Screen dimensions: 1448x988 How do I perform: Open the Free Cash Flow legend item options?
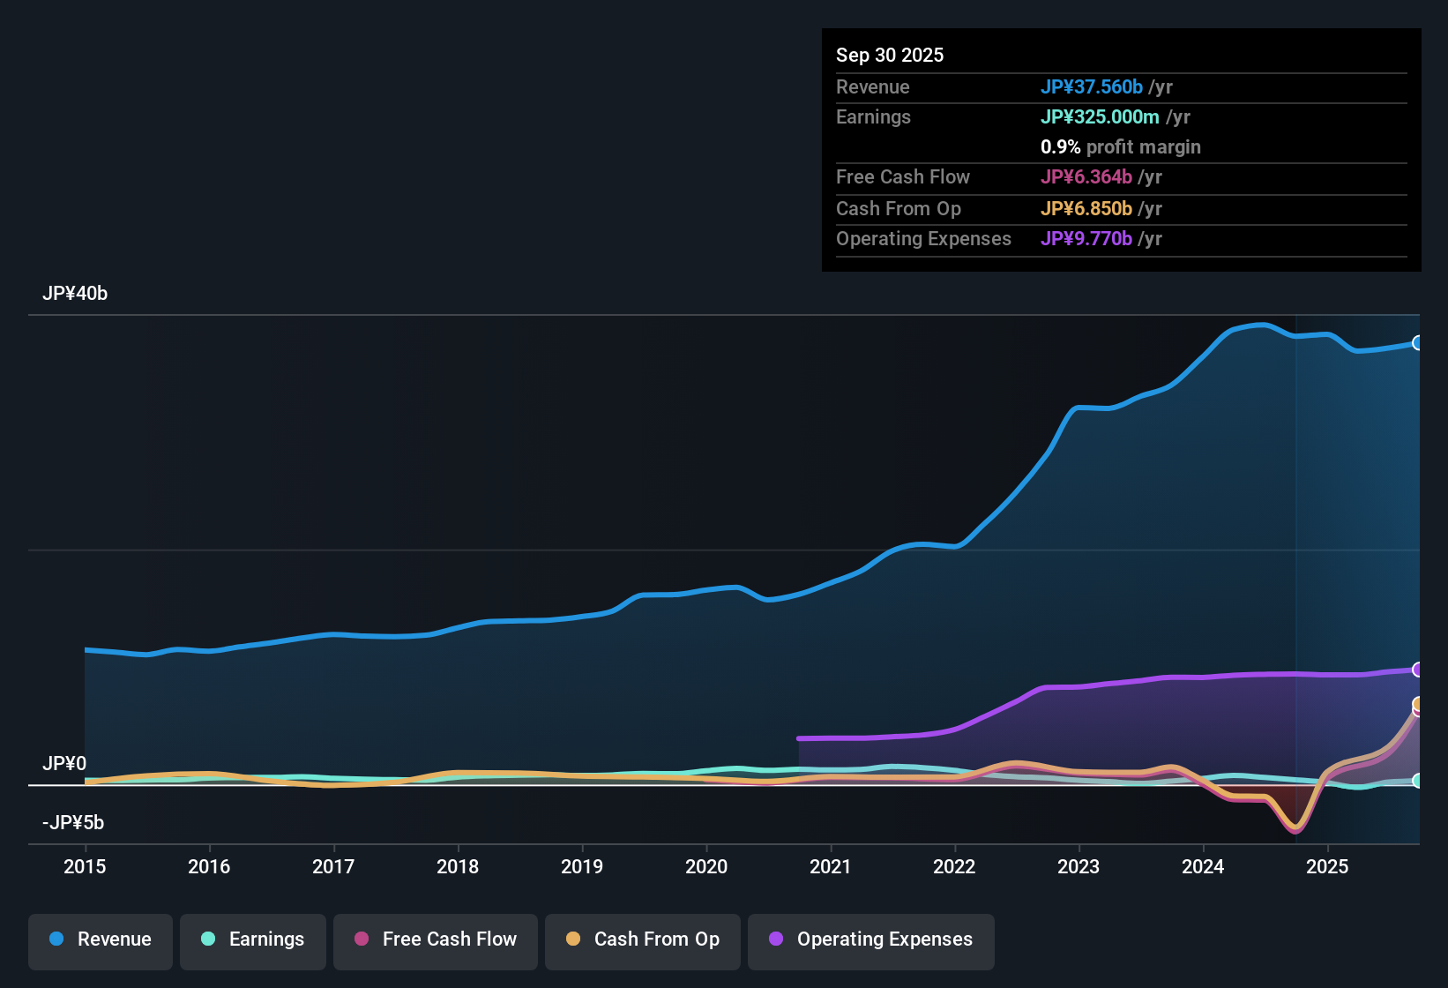coord(435,939)
